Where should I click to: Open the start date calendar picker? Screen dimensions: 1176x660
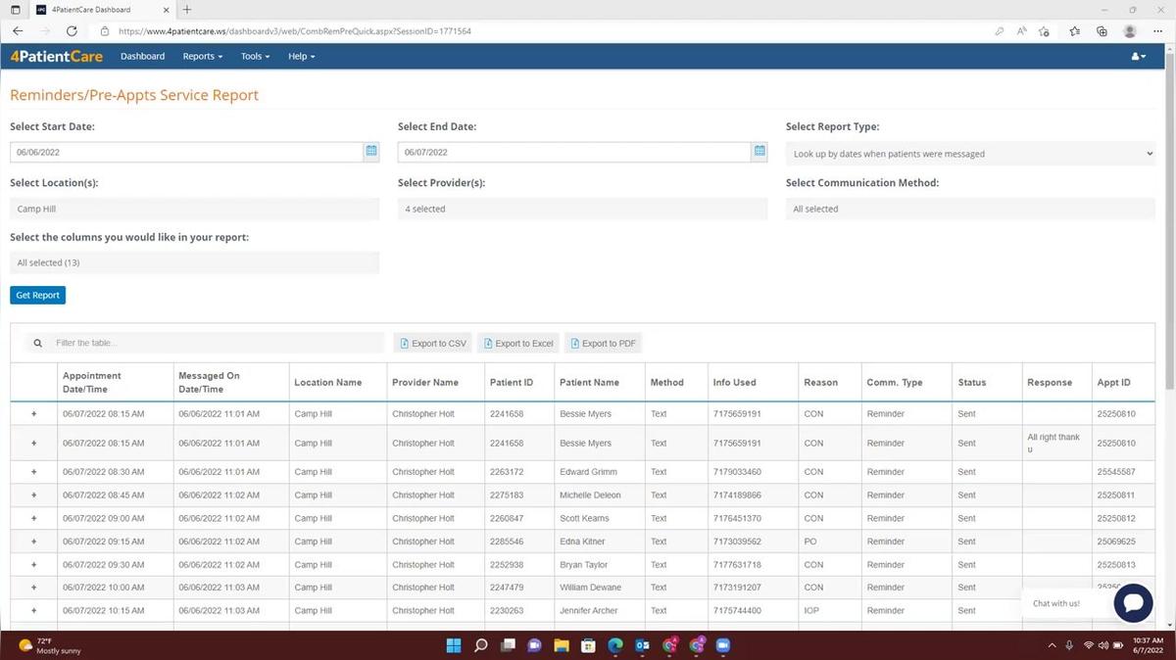tap(370, 151)
